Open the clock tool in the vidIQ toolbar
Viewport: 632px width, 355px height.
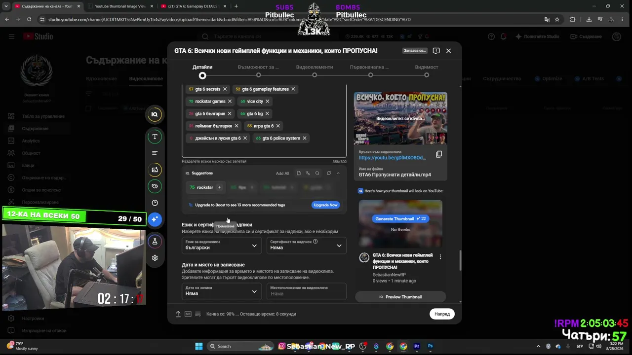pyautogui.click(x=155, y=203)
